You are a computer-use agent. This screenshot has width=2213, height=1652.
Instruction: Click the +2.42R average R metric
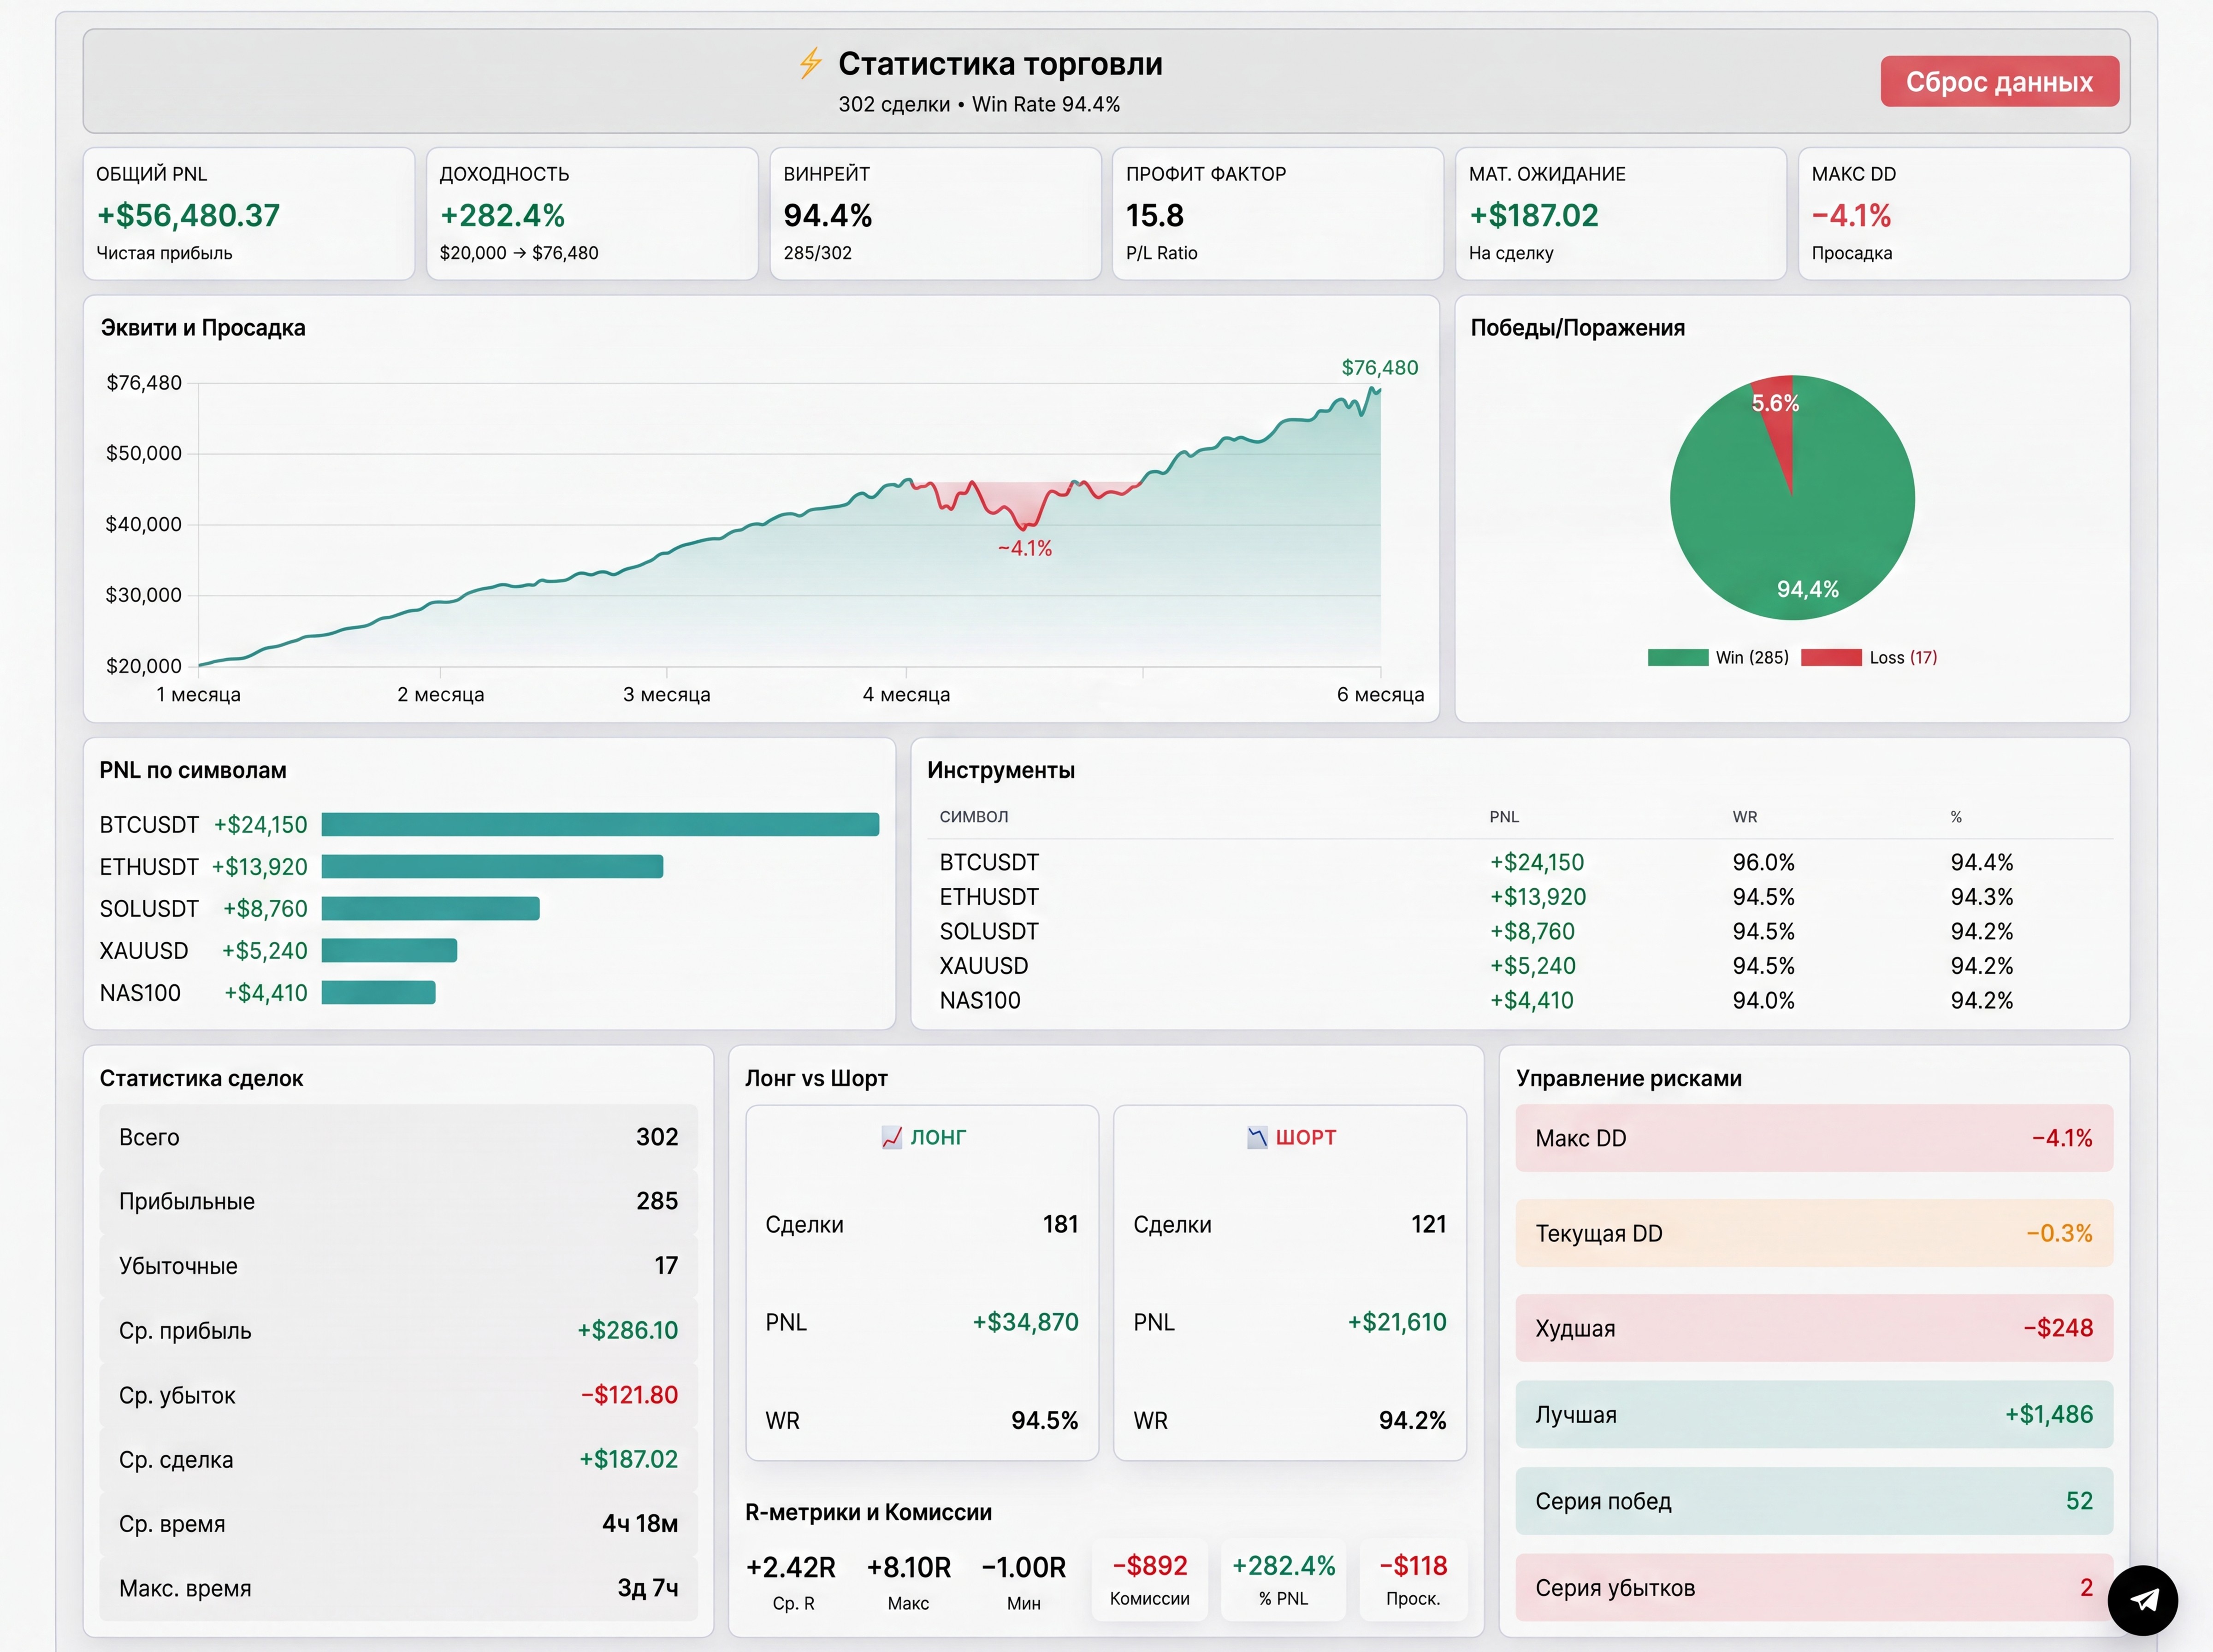(791, 1567)
